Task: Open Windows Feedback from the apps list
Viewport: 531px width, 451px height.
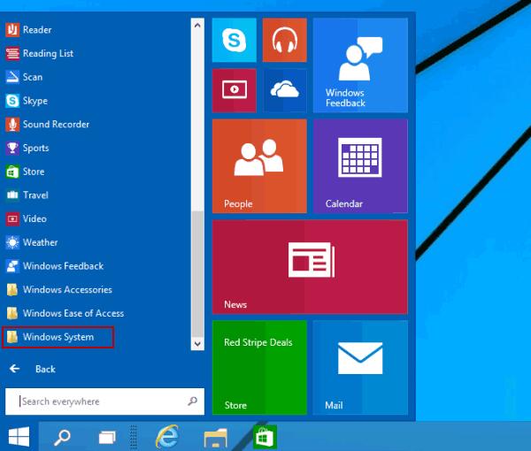Action: click(55, 266)
